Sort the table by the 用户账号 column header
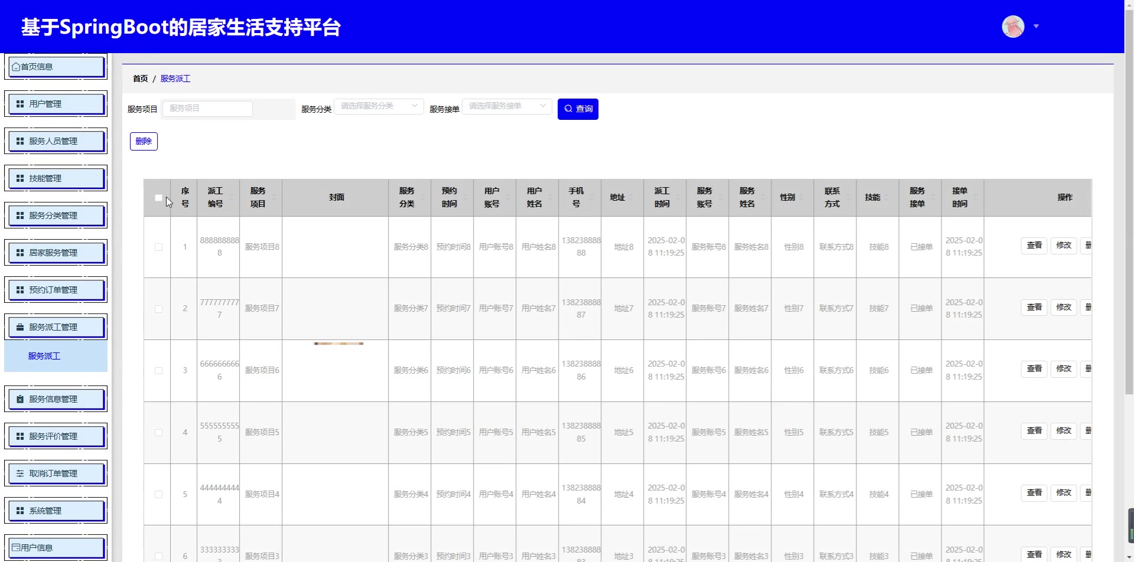The width and height of the screenshot is (1134, 562). [x=494, y=198]
